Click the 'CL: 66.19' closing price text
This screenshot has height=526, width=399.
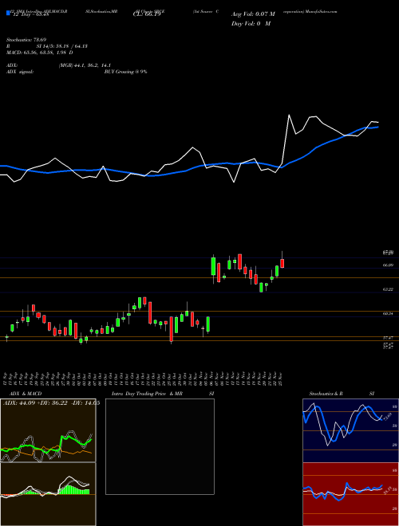point(147,14)
